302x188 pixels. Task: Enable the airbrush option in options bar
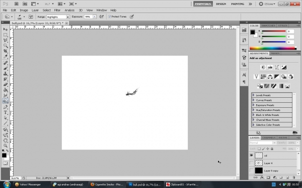pyautogui.click(x=102, y=17)
